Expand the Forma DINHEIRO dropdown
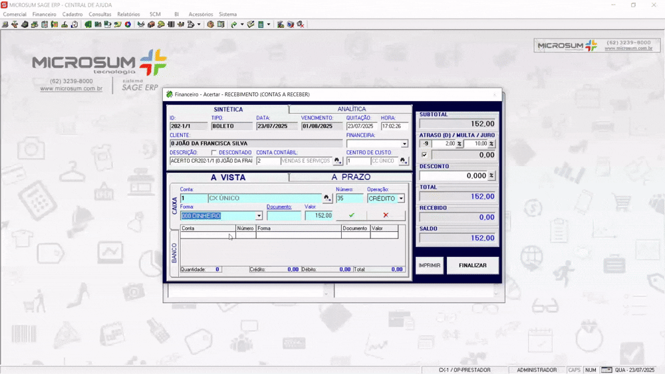This screenshot has width=665, height=374. click(259, 216)
